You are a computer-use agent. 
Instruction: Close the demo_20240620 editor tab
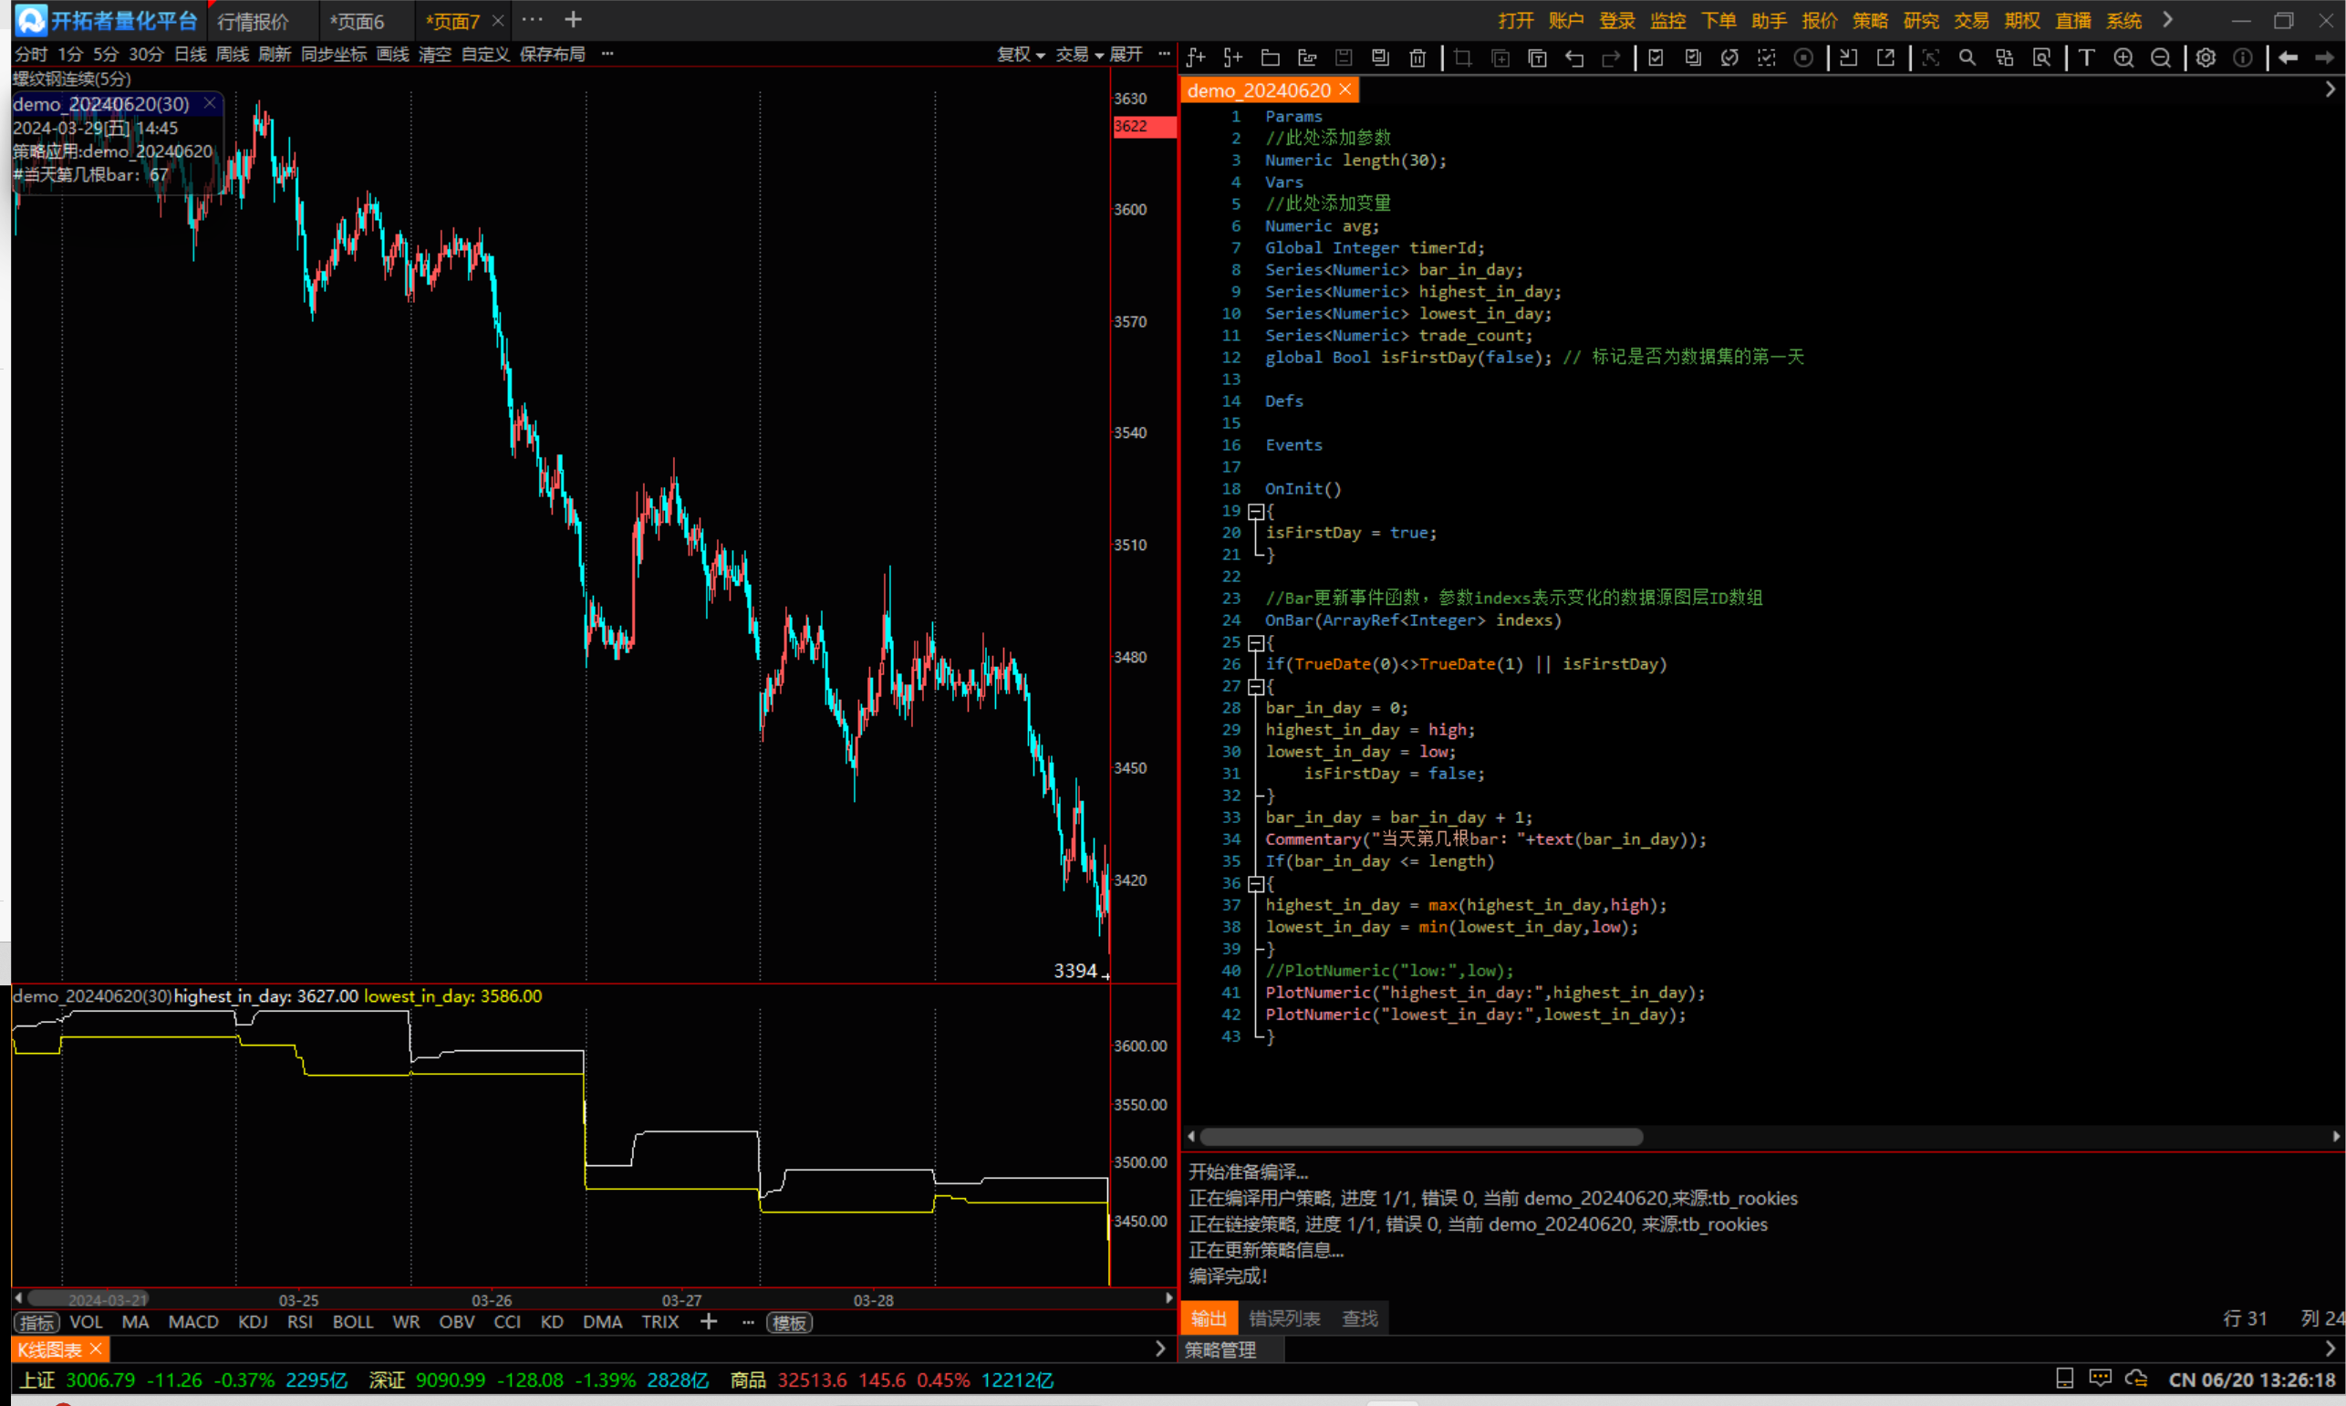[x=1344, y=90]
